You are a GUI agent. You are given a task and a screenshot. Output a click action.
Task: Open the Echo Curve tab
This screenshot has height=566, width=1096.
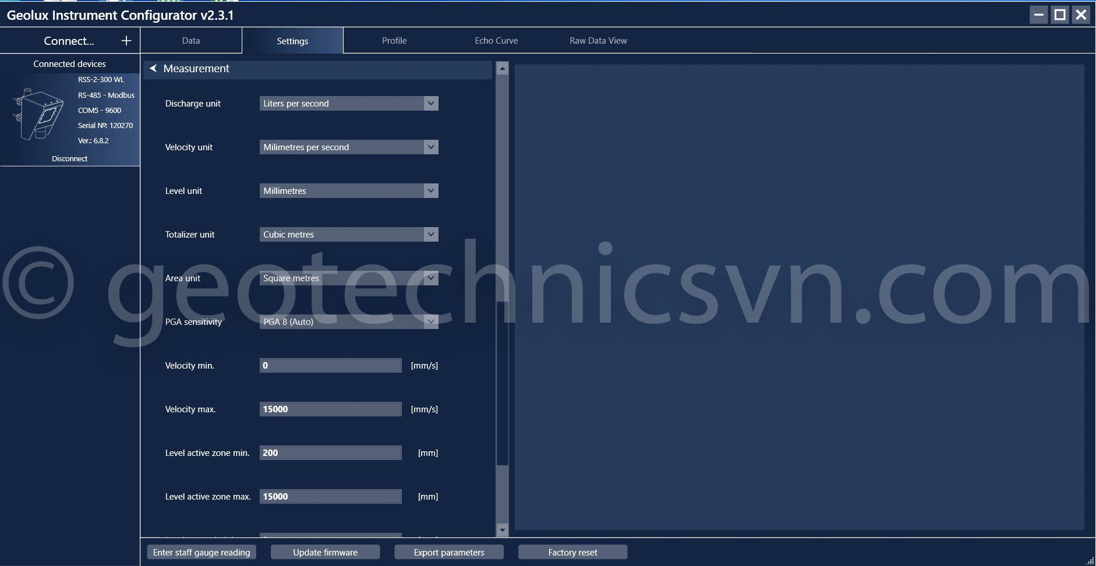pyautogui.click(x=496, y=41)
